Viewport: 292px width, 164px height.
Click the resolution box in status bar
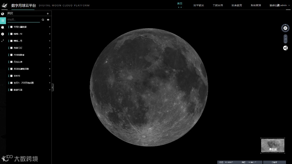coord(274,162)
